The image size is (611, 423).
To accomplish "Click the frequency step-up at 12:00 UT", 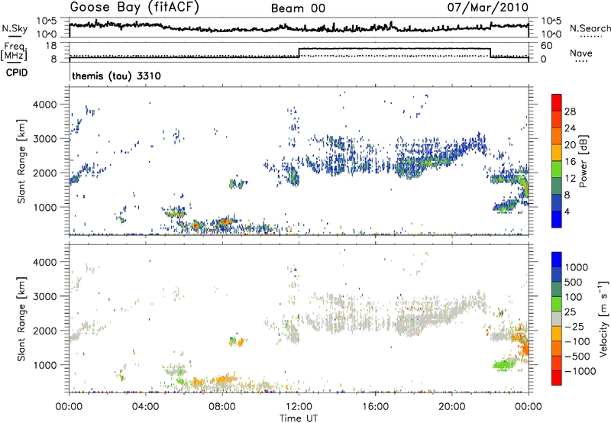I will click(x=299, y=53).
